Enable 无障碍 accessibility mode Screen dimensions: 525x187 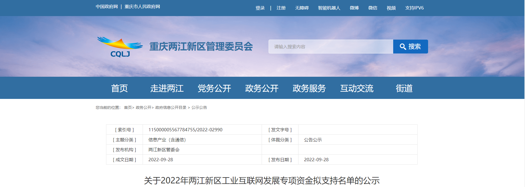tap(302, 8)
